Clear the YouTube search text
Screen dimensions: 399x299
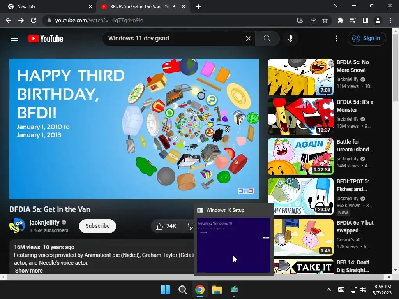pos(249,39)
